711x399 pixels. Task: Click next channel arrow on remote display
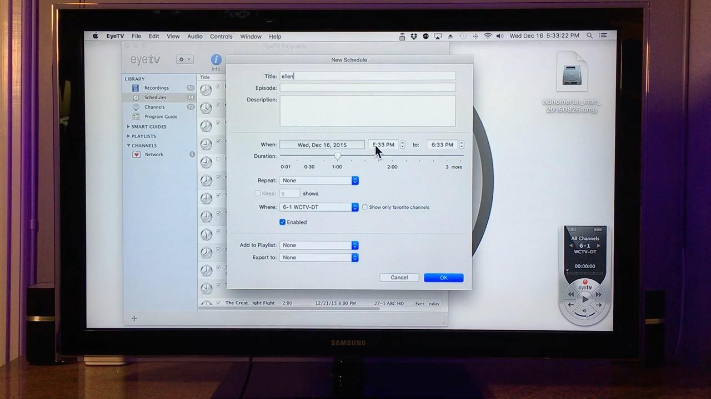click(x=598, y=245)
